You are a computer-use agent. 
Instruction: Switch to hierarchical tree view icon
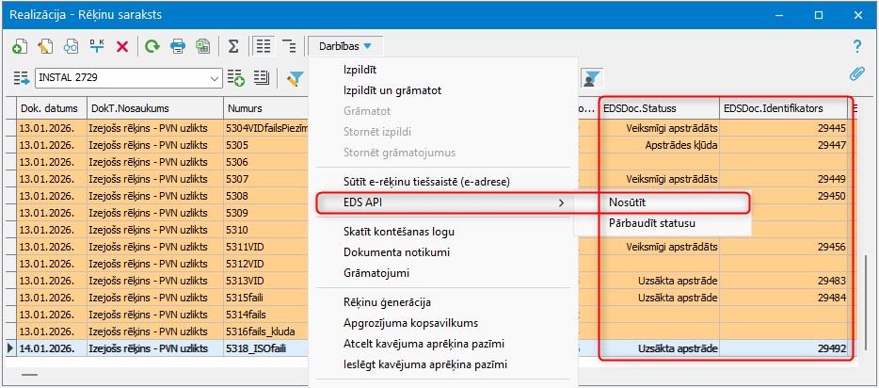pyautogui.click(x=289, y=46)
